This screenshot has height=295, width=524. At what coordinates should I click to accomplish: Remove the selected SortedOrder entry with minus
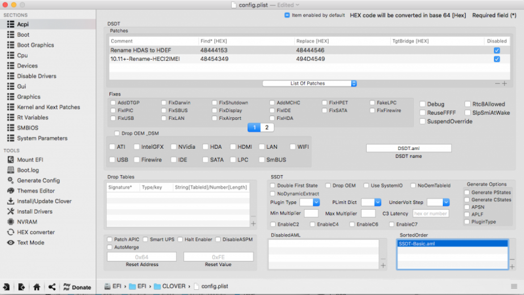click(512, 259)
